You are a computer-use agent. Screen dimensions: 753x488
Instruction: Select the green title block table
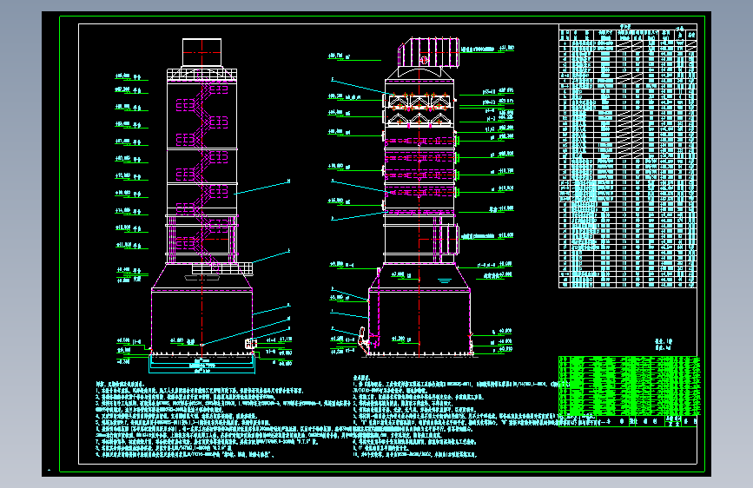click(x=628, y=391)
